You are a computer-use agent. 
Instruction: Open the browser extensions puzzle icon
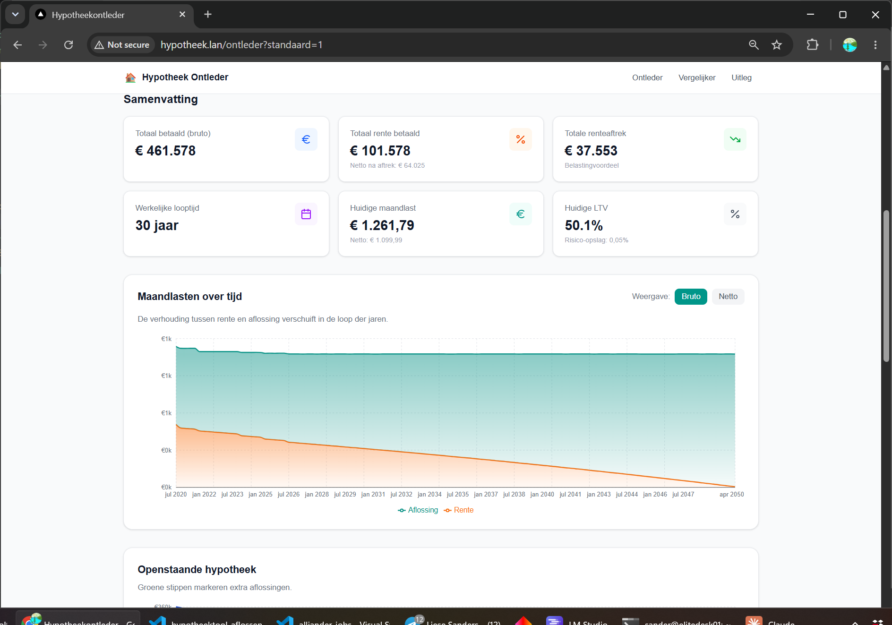(812, 45)
